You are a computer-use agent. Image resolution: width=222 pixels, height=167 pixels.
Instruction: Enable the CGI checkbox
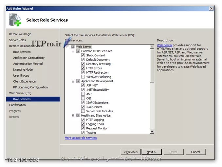(83, 98)
